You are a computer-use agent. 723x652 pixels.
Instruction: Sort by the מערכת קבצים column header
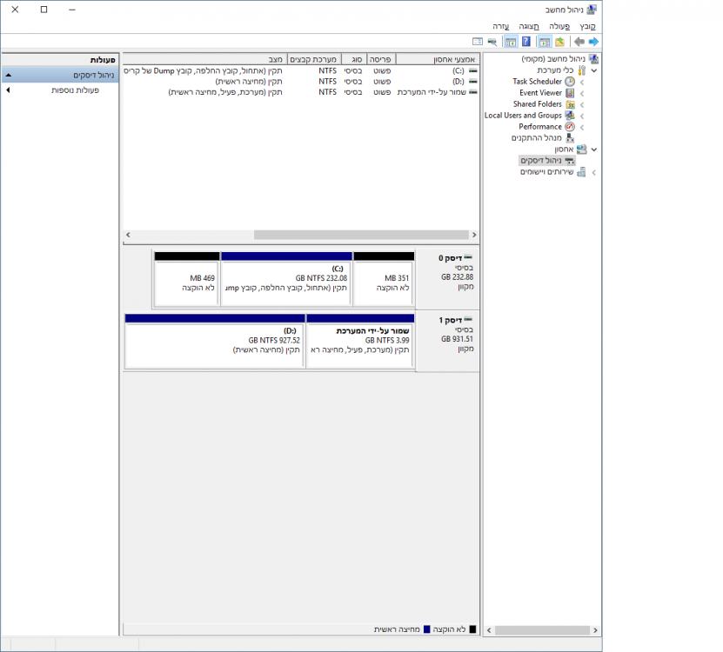click(314, 59)
